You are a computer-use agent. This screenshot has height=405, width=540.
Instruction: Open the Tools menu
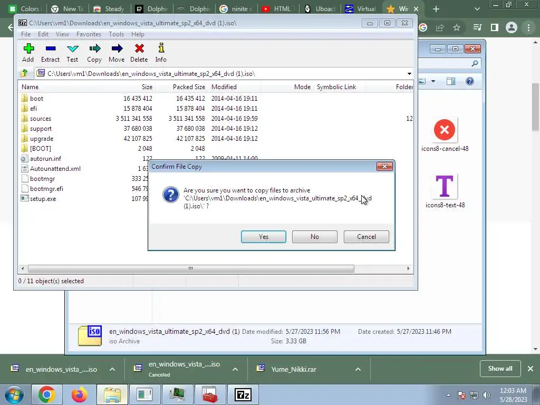116,34
